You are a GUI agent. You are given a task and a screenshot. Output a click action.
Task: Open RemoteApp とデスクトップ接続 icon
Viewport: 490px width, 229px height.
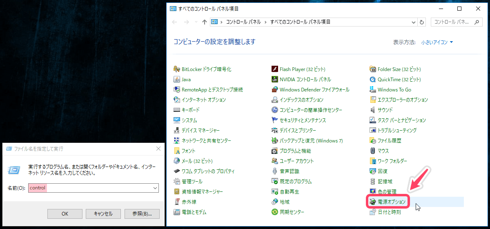point(177,90)
